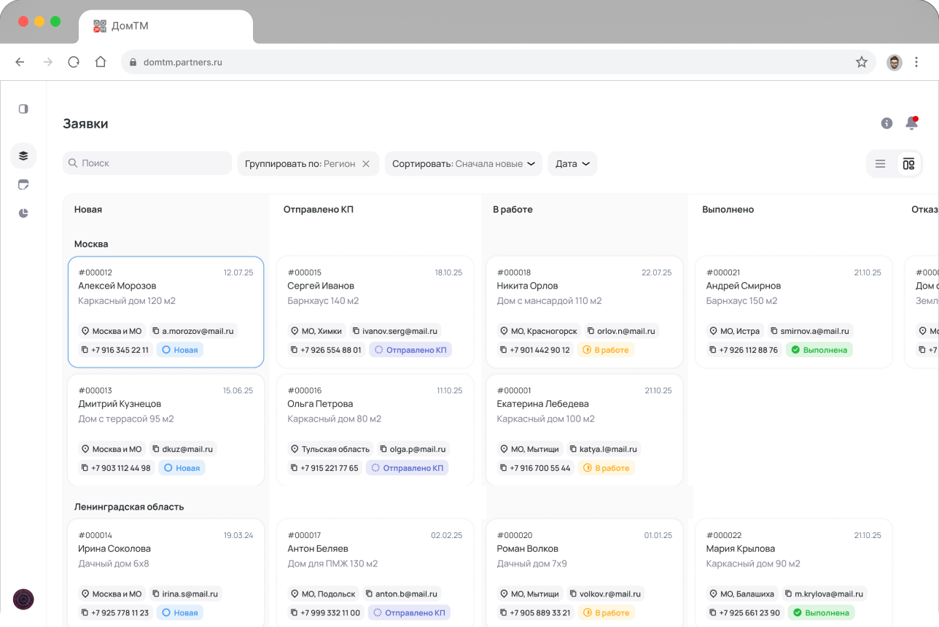Reload the page
This screenshot has height=627, width=939.
(74, 62)
